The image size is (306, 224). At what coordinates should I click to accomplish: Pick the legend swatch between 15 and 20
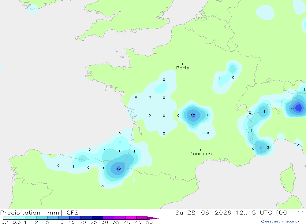75,218
